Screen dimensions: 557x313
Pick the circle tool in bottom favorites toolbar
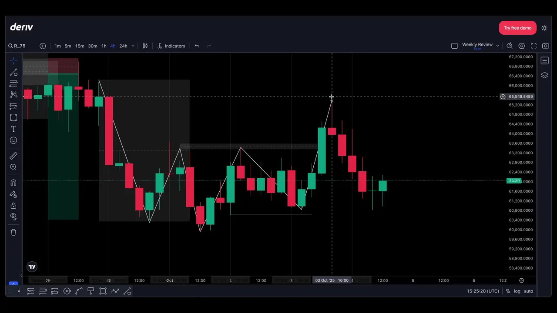click(x=67, y=291)
